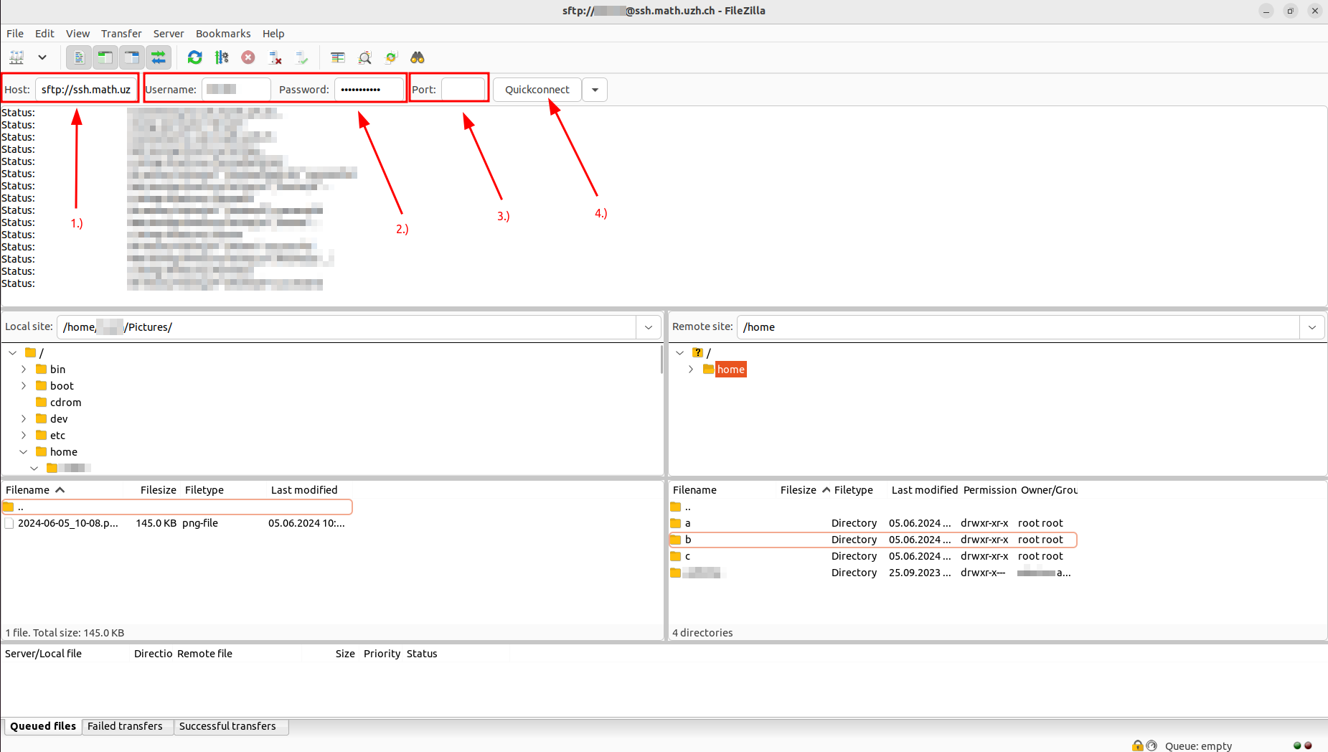1328x752 pixels.
Task: Click lock encryption icon in status bar
Action: click(1138, 746)
